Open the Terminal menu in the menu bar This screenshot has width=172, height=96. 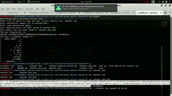click(x=29, y=9)
